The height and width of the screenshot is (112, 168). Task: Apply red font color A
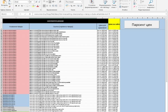tap(38, 6)
